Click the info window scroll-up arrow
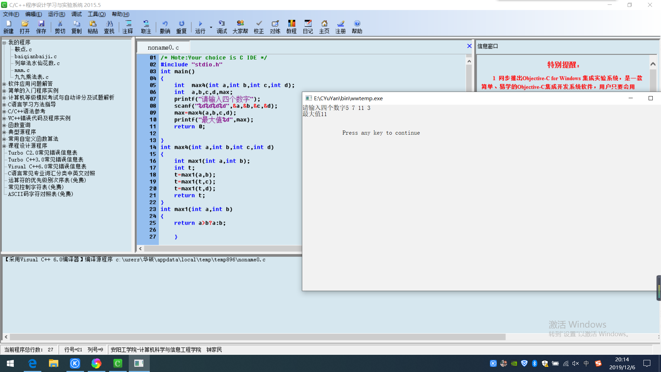Image resolution: width=661 pixels, height=372 pixels. coord(653,64)
